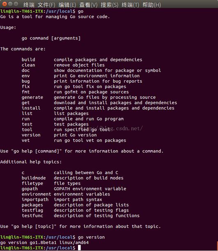This screenshot has height=251, width=218.
Task: Click the 'go version' command text
Action: coord(92,237)
